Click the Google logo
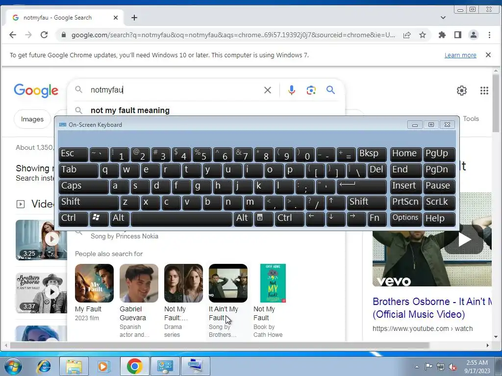The width and height of the screenshot is (502, 376). tap(36, 91)
